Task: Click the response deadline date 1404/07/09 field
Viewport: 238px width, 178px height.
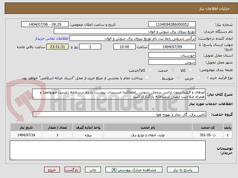Action: point(172,47)
